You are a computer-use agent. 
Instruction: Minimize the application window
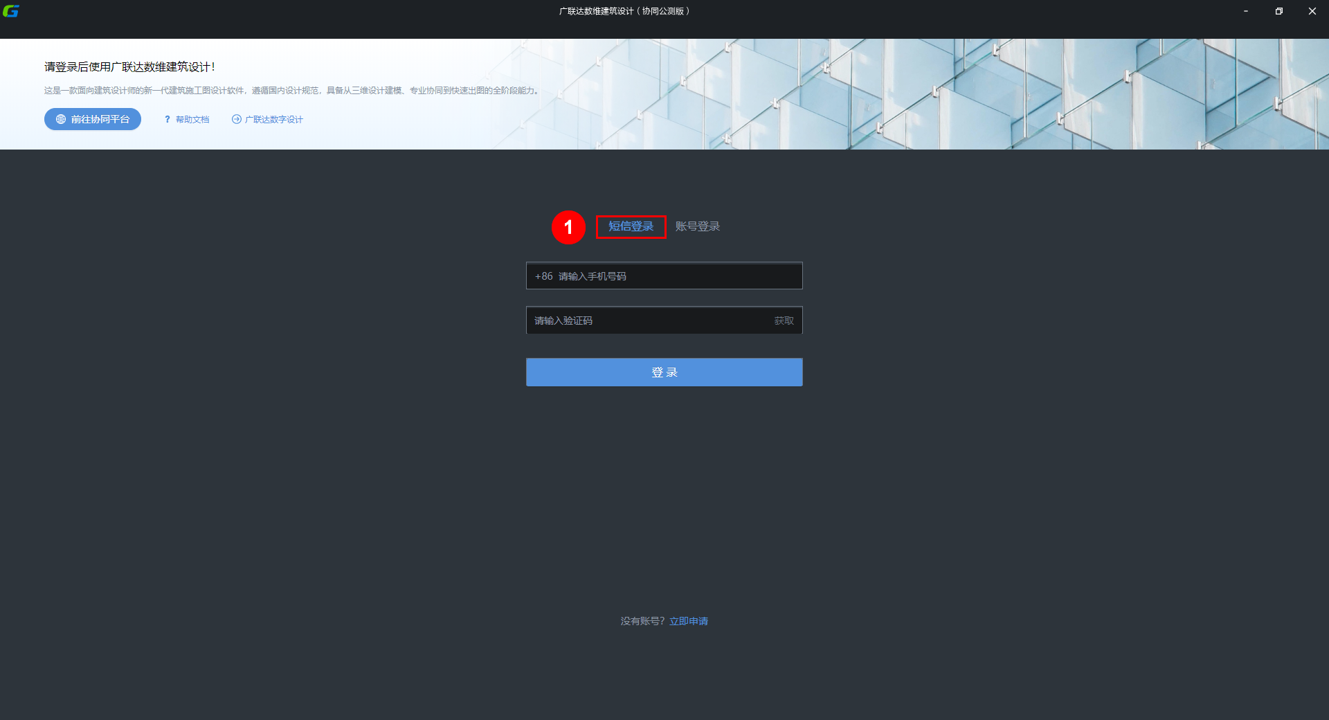coord(1246,11)
